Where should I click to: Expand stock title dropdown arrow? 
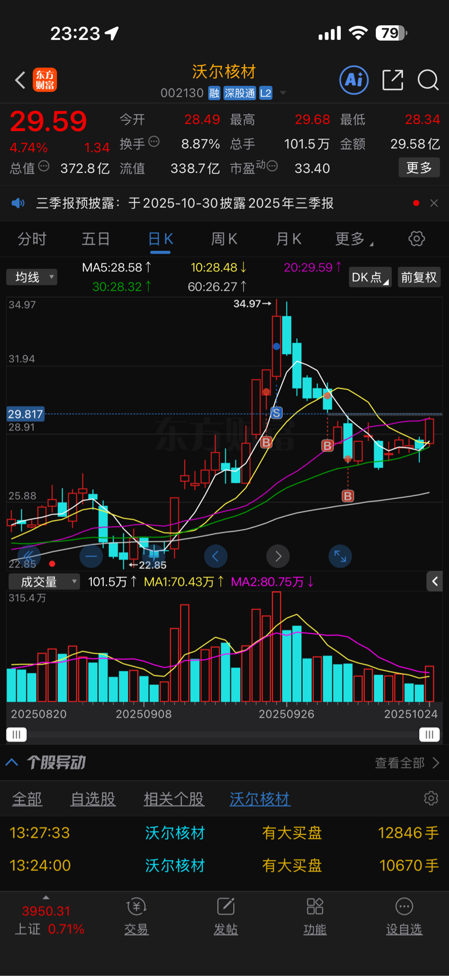click(x=283, y=93)
